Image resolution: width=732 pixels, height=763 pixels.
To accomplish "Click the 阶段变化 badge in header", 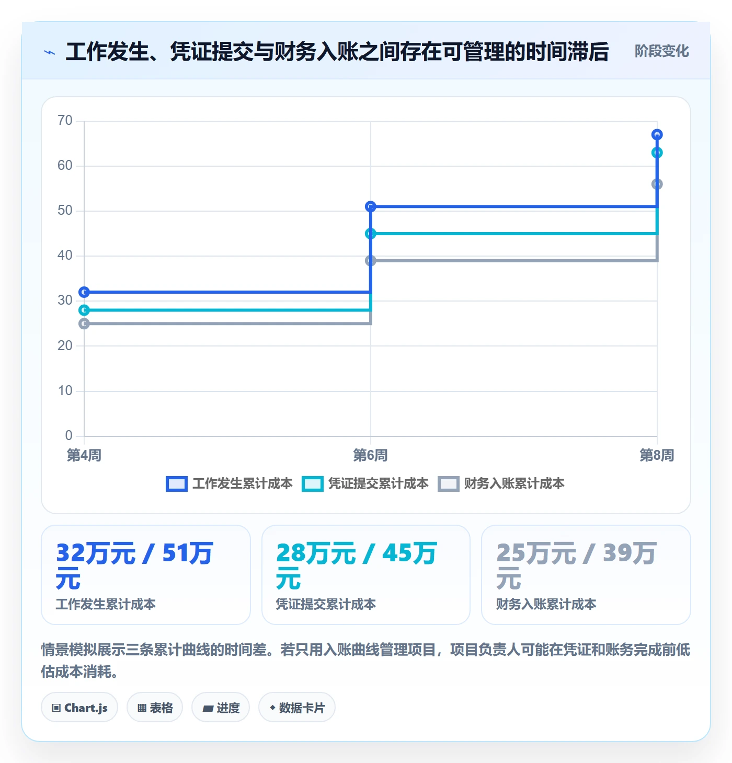I will point(661,51).
